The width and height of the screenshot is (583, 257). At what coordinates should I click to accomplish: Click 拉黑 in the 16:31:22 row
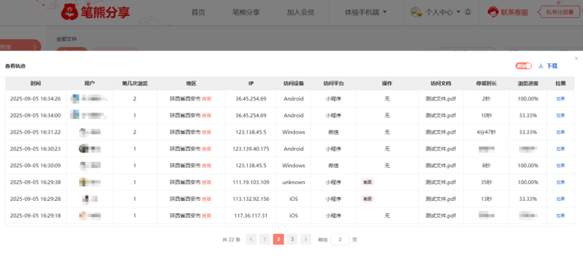(560, 132)
